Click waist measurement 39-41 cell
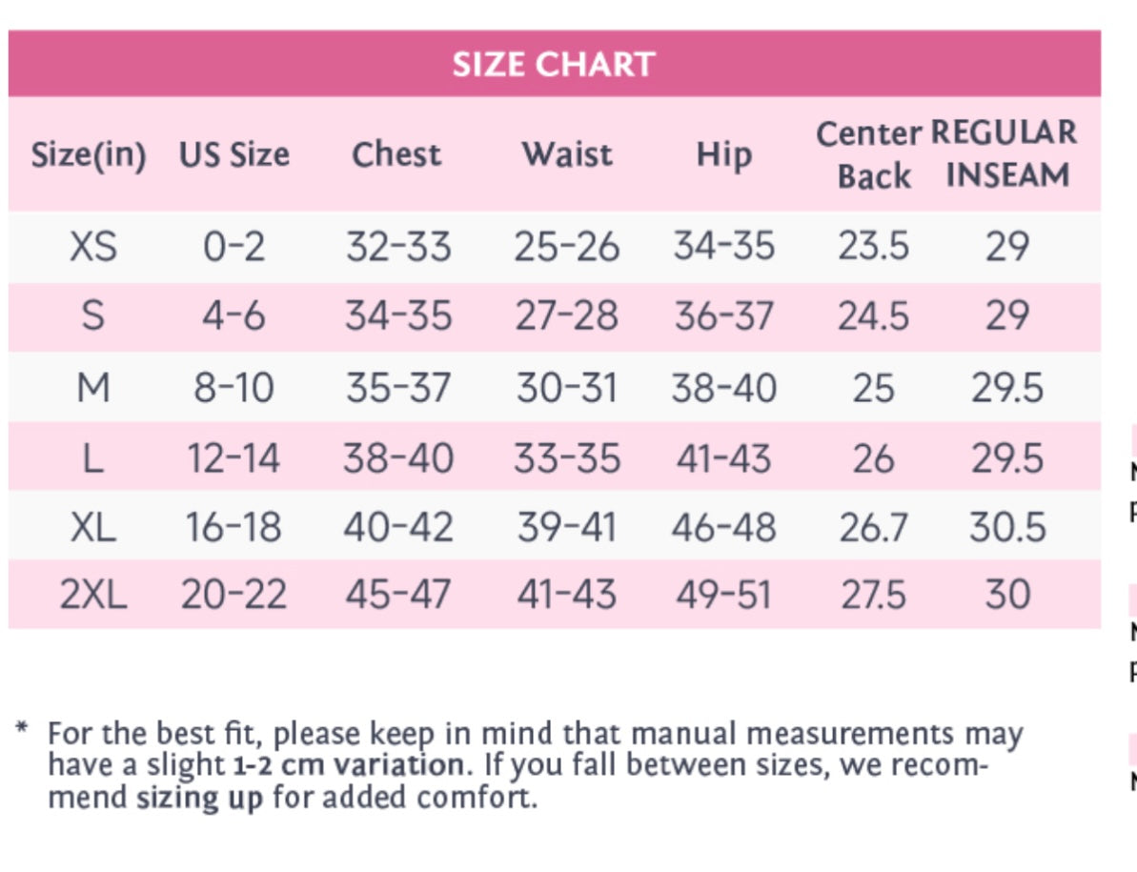The height and width of the screenshot is (872, 1137). (567, 527)
